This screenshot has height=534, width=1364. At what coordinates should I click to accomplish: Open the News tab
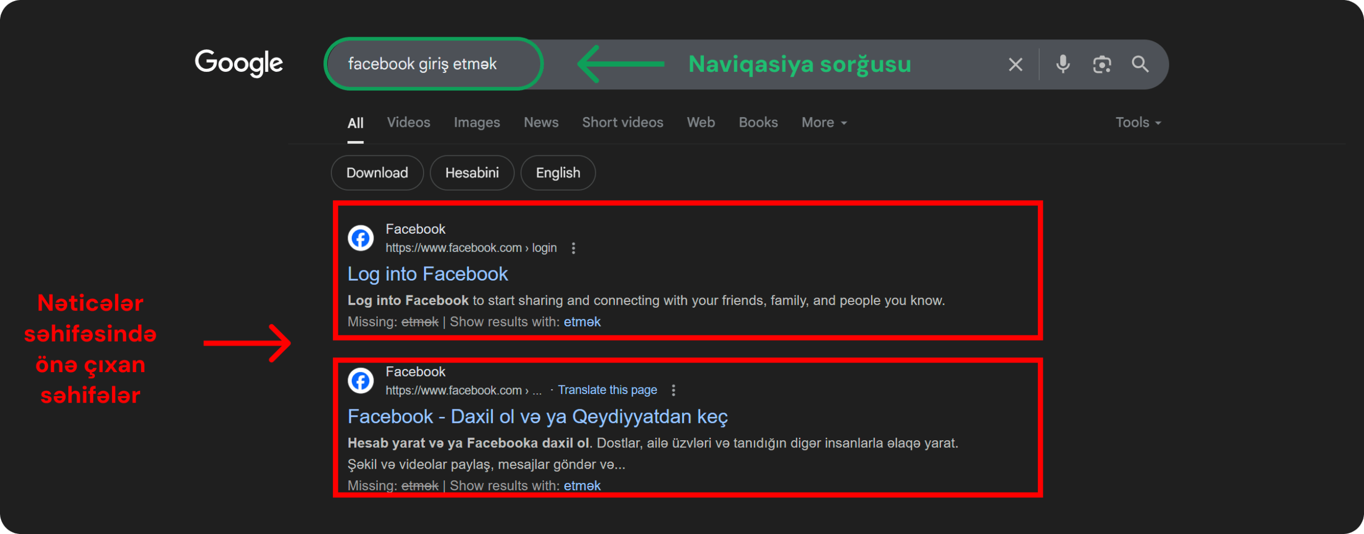(x=541, y=122)
